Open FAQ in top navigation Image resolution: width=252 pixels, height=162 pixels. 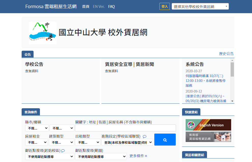pyautogui.click(x=111, y=7)
